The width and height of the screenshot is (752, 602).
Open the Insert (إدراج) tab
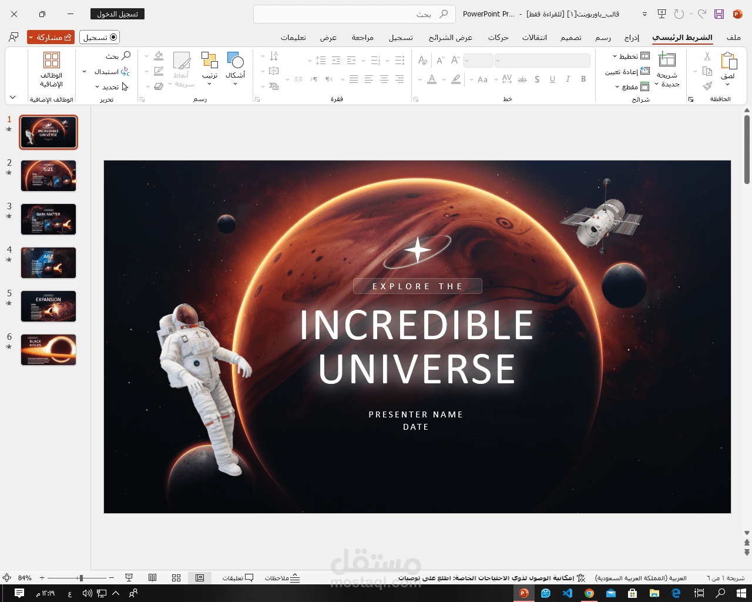(632, 38)
